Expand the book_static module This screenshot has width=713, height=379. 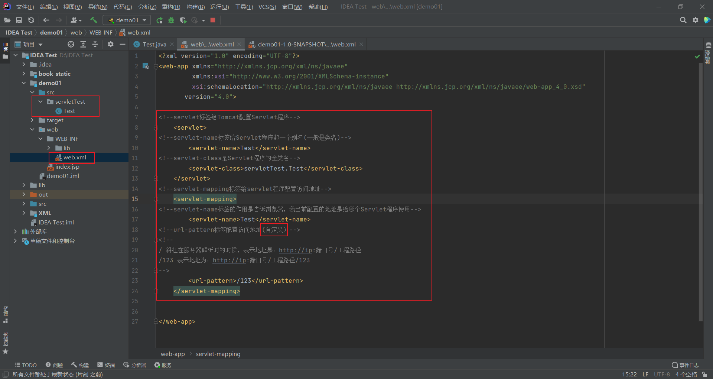[x=24, y=74]
